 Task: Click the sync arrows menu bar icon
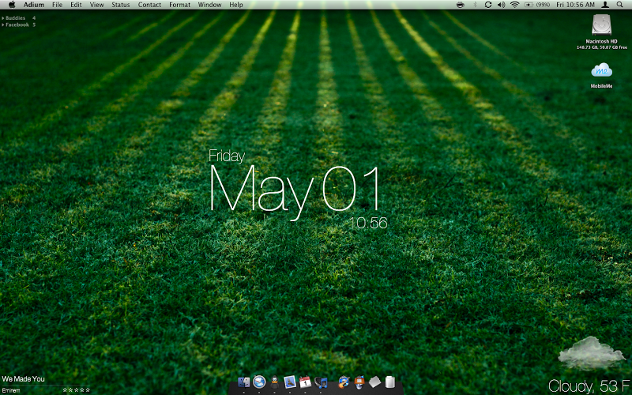[x=487, y=5]
